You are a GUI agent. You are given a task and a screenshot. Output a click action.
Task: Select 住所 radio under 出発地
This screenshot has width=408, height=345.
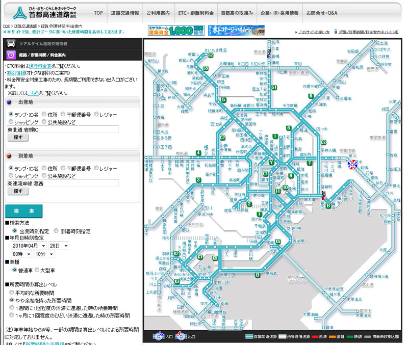[x=44, y=115]
